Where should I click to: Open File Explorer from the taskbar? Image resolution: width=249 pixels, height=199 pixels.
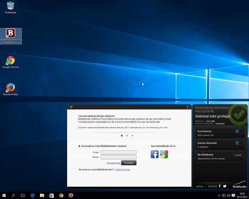click(42, 195)
